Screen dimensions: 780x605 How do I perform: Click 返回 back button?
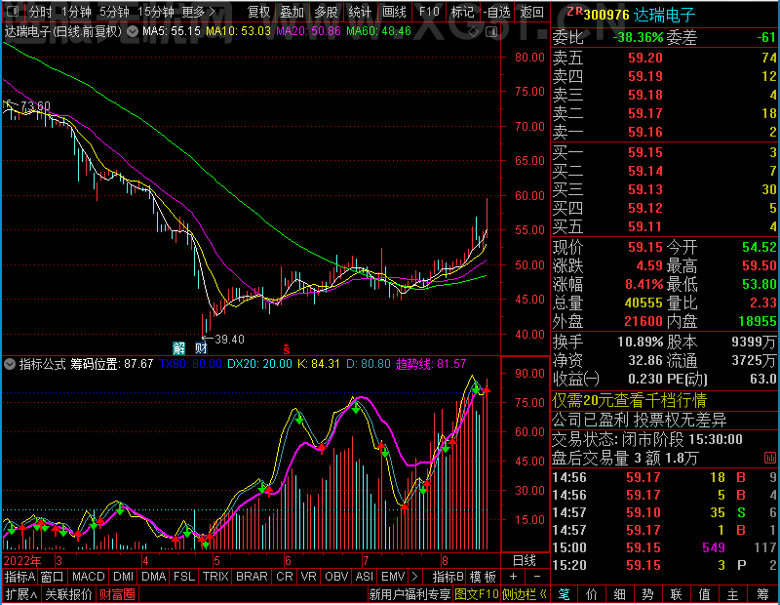531,12
